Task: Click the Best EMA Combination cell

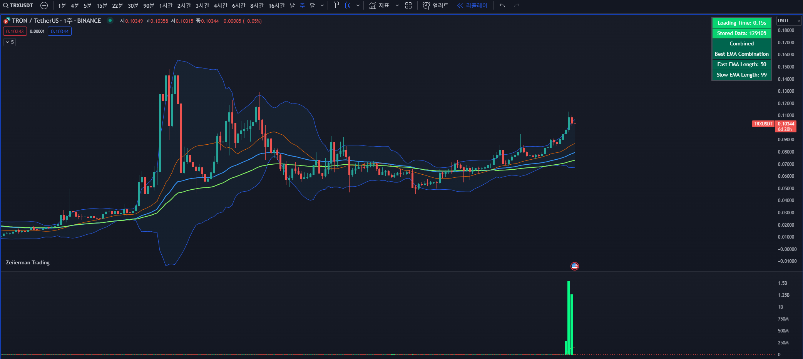Action: [741, 54]
